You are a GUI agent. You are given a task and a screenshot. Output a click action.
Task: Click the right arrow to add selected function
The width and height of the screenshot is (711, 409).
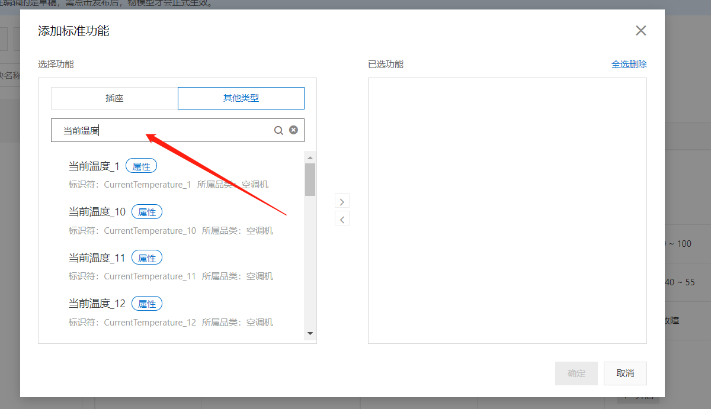[342, 201]
